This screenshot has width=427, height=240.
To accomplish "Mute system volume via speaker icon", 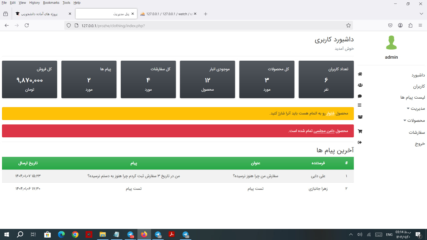I will 359,235.
